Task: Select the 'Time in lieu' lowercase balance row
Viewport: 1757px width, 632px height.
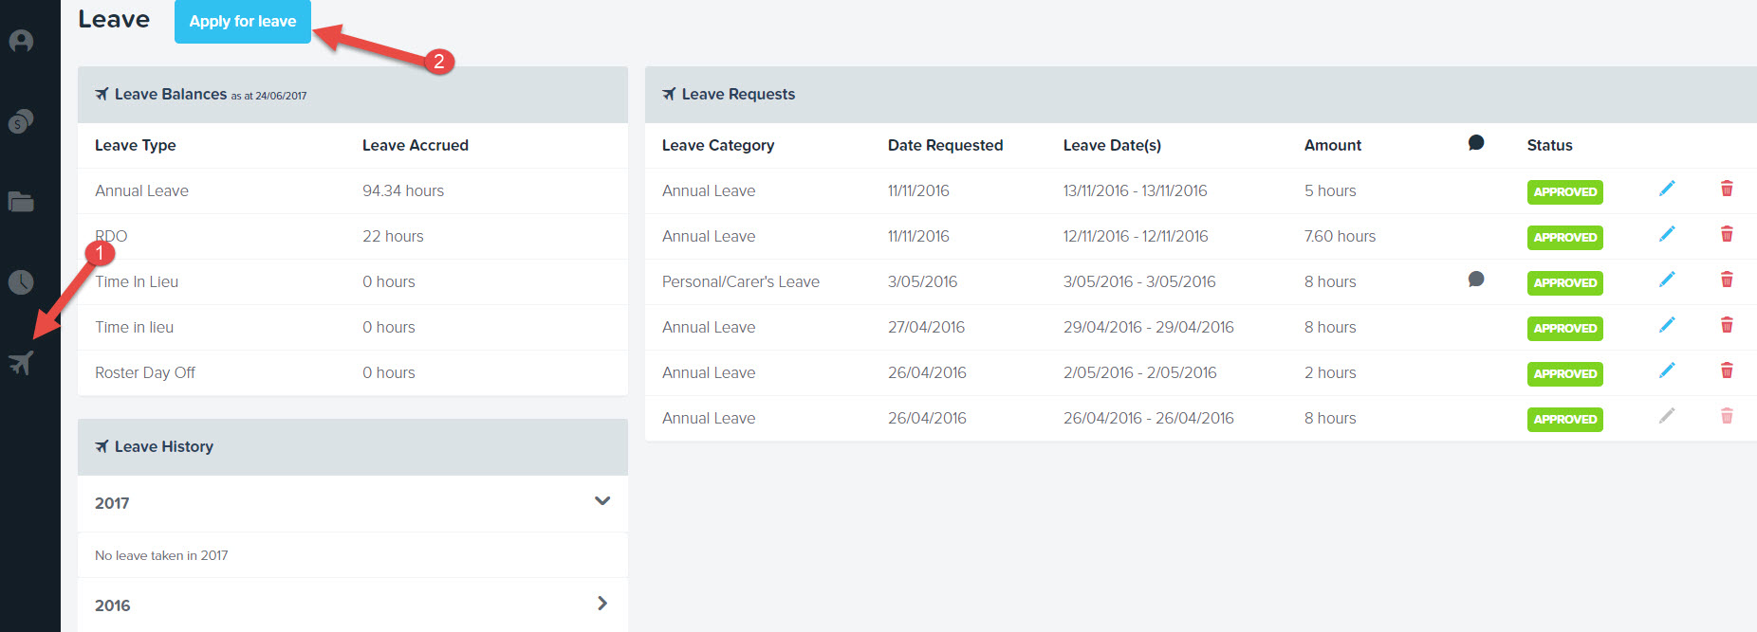Action: pyautogui.click(x=353, y=327)
